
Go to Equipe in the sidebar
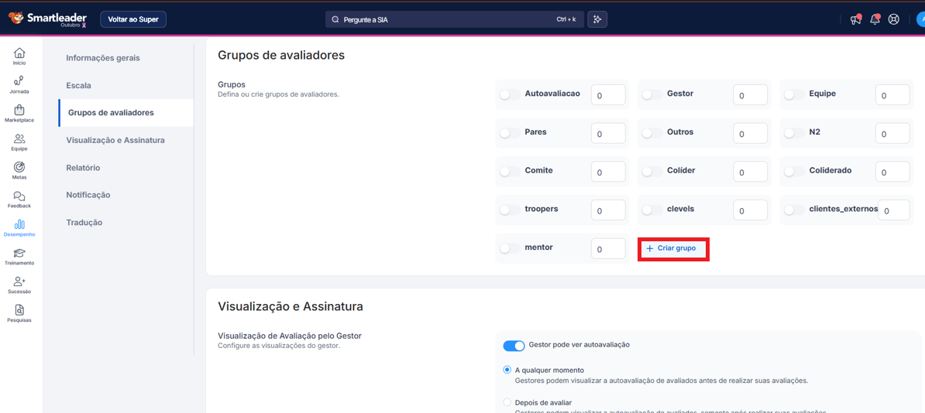(19, 142)
